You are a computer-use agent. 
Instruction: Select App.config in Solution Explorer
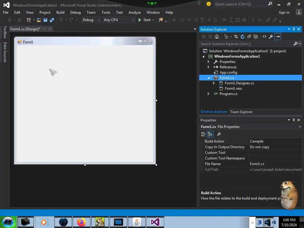pos(228,72)
